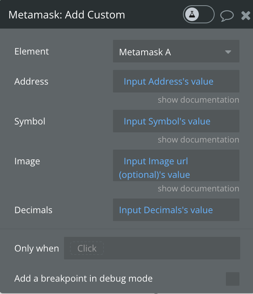The width and height of the screenshot is (253, 294).
Task: Enable breakpoint in debug mode checkbox
Action: pos(233,279)
